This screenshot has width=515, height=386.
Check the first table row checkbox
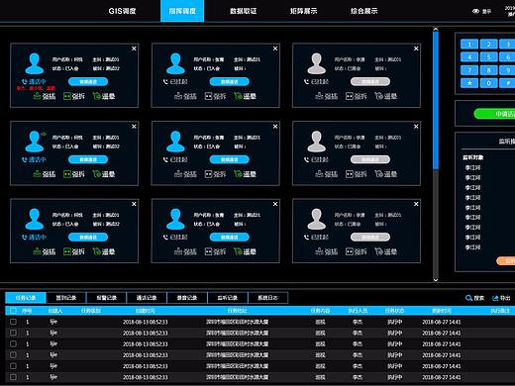click(x=13, y=322)
